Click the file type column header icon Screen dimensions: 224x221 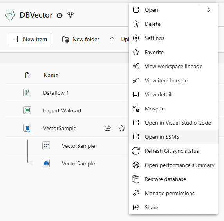tap(27, 75)
